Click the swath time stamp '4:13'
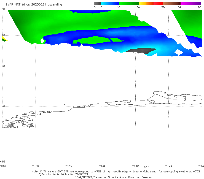The height and width of the screenshot is (179, 204). 146,167
